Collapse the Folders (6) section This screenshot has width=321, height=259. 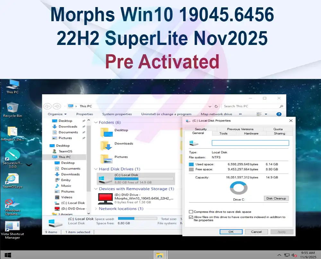96,122
